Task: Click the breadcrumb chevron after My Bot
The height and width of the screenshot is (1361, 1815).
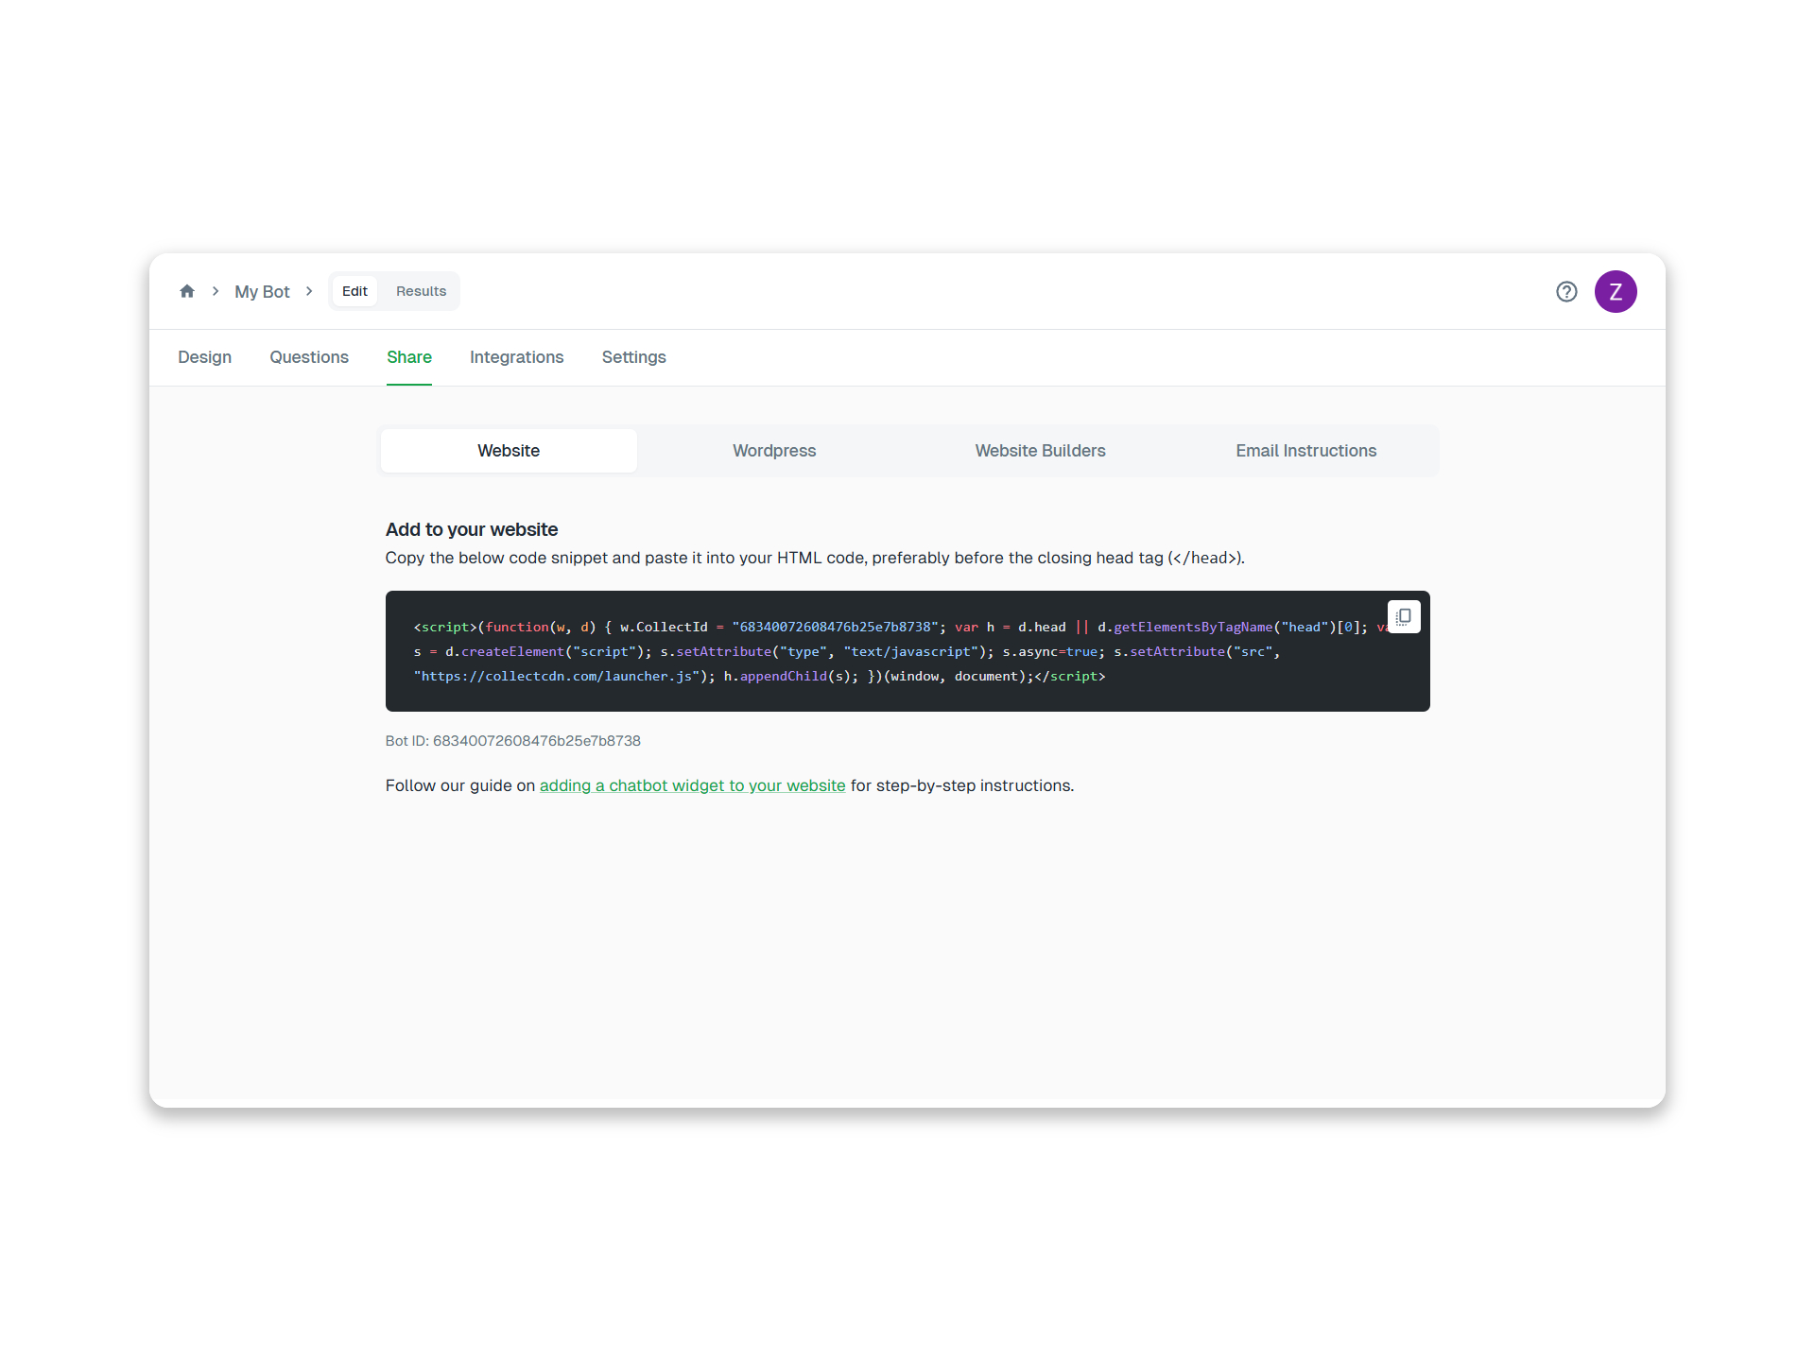Action: click(x=309, y=291)
